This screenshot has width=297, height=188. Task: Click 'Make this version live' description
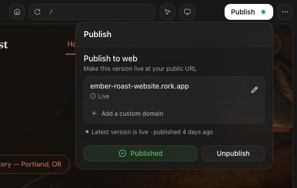(140, 69)
